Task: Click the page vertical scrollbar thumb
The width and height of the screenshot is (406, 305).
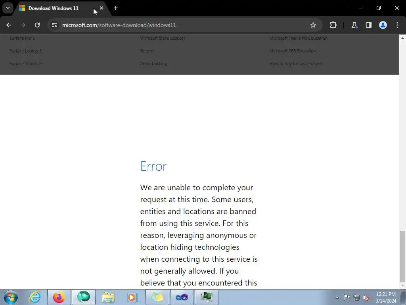Action: (402, 256)
